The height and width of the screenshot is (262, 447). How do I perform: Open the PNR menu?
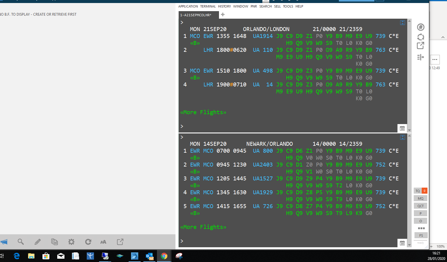[x=254, y=6]
